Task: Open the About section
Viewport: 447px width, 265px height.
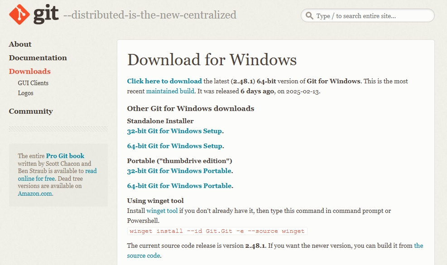Action: tap(20, 44)
